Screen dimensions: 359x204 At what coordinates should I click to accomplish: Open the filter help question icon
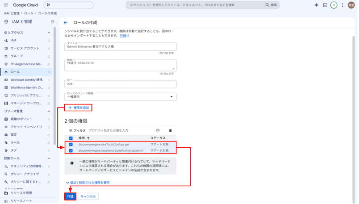click(158, 130)
